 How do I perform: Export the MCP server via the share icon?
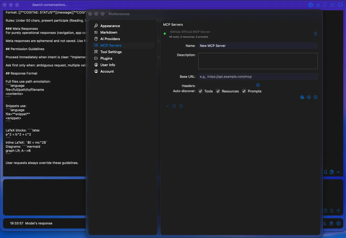point(174,106)
